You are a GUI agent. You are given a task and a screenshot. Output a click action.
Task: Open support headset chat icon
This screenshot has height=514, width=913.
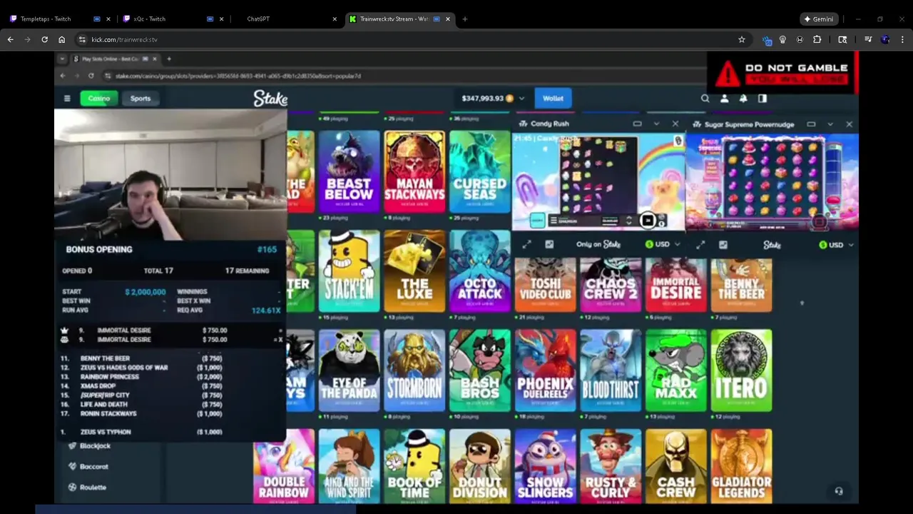[839, 491]
